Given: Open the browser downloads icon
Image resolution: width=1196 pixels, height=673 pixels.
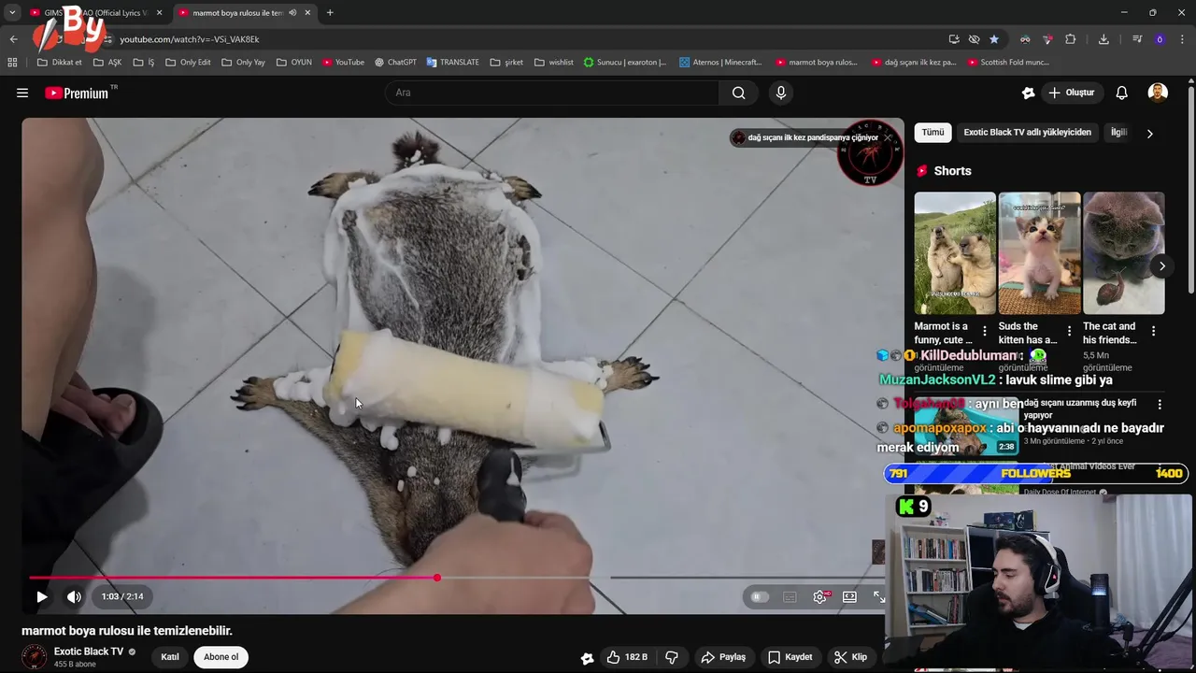Looking at the screenshot, I should (1103, 39).
